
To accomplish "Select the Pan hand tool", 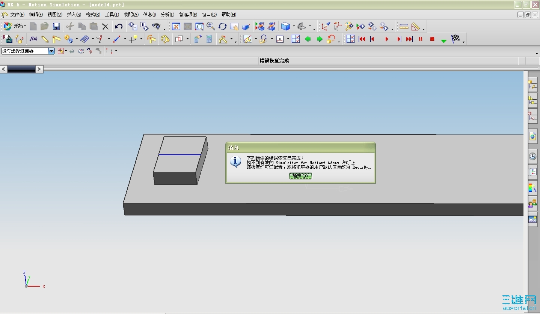I will click(x=234, y=26).
